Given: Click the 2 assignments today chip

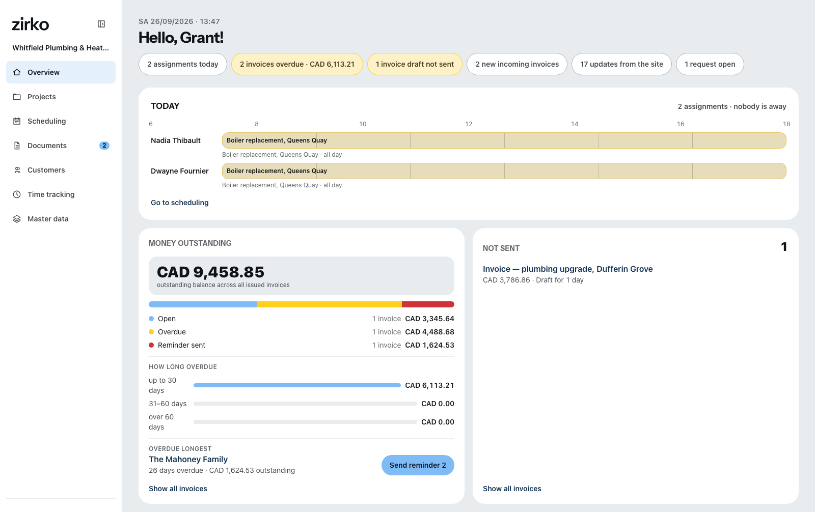Looking at the screenshot, I should [183, 64].
